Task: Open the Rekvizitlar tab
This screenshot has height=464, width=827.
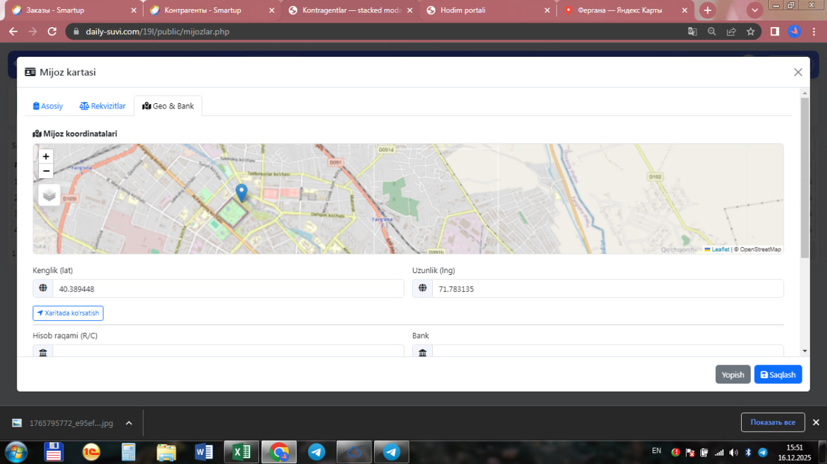Action: 103,106
